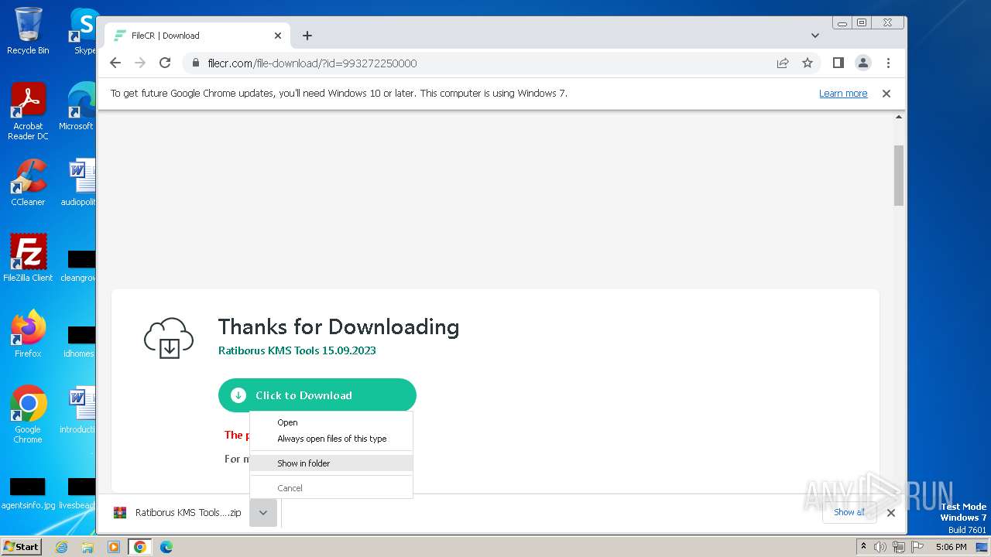Click Show all downloads button
Screen dimensions: 991x557
pyautogui.click(x=849, y=512)
